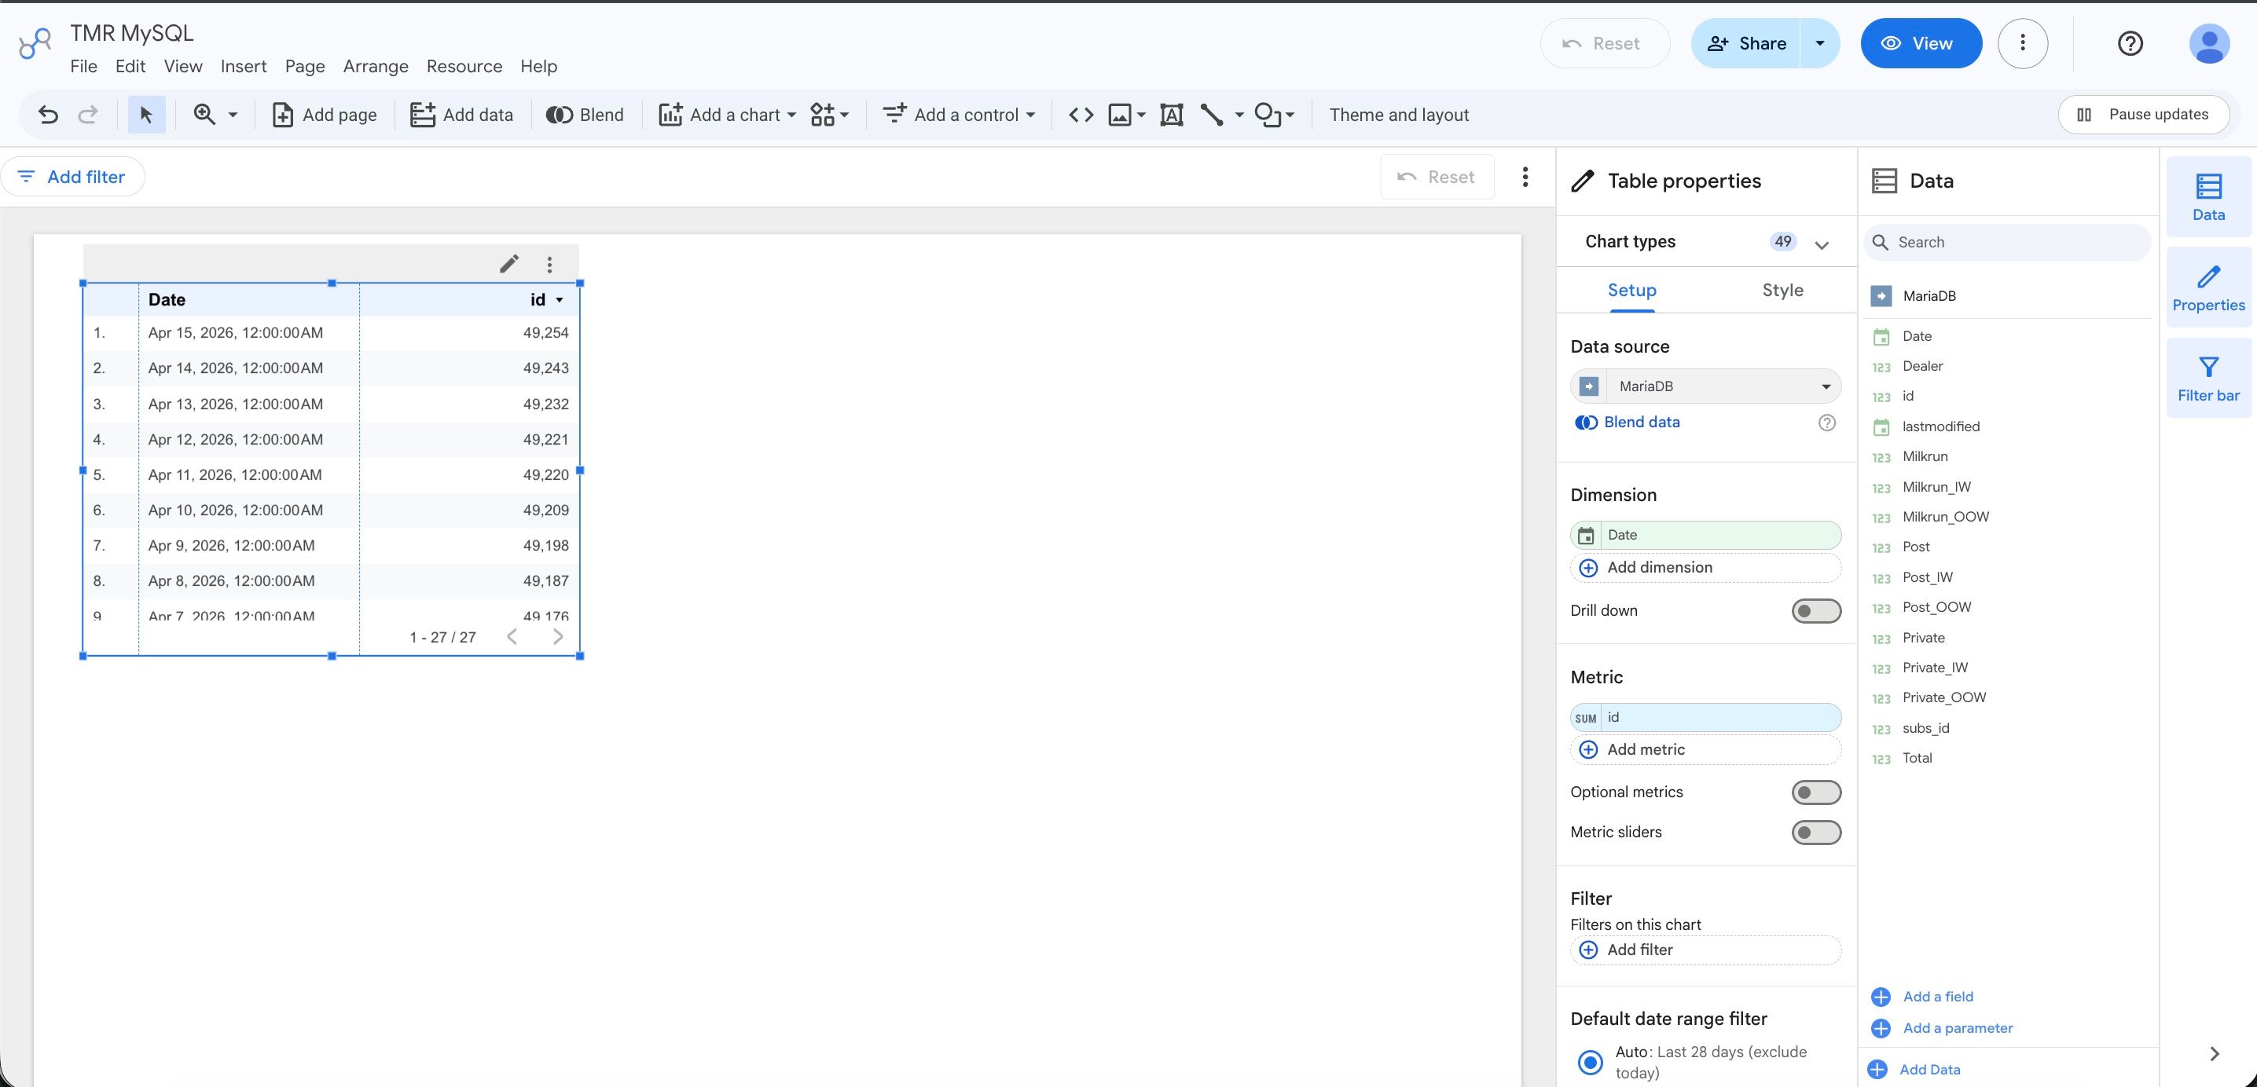2257x1087 pixels.
Task: Click the undo arrow icon
Action: point(48,115)
